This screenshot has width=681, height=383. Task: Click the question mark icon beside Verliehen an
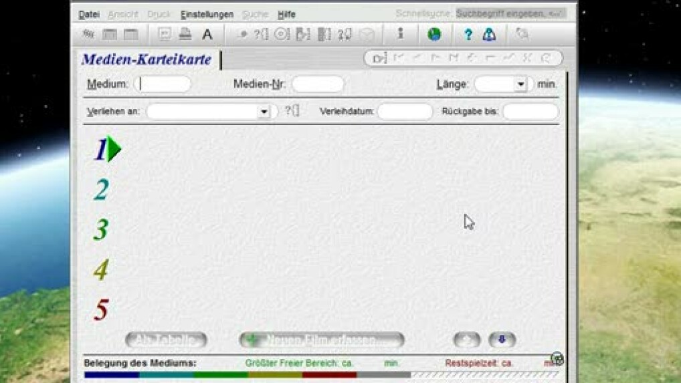(292, 111)
